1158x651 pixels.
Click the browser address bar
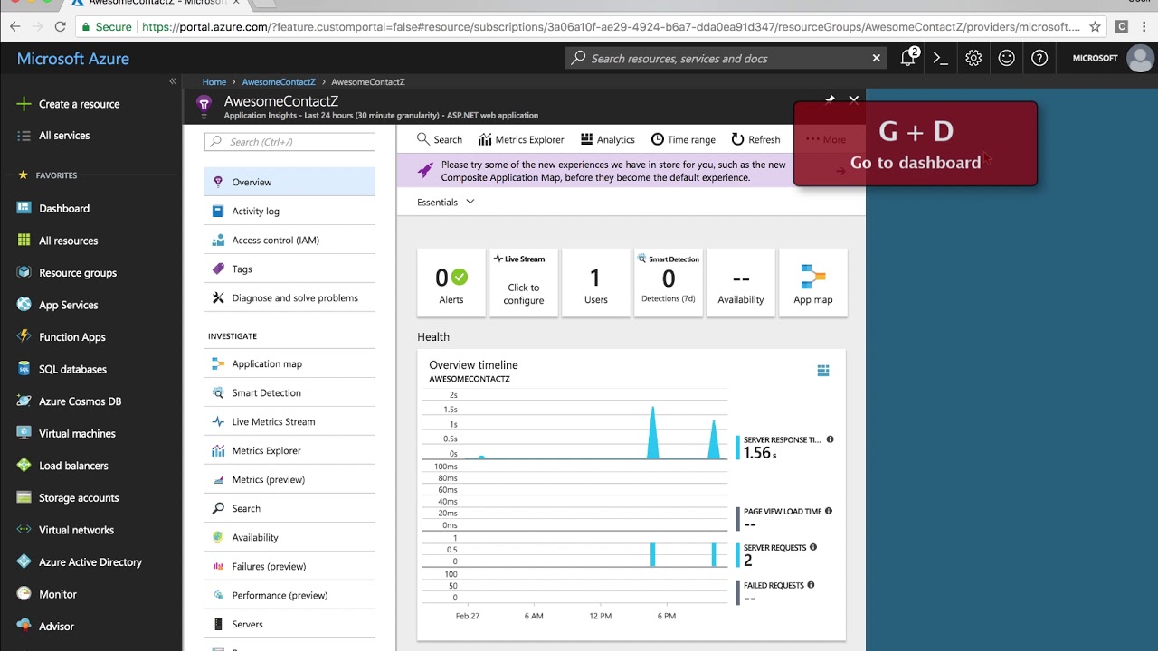pos(588,27)
